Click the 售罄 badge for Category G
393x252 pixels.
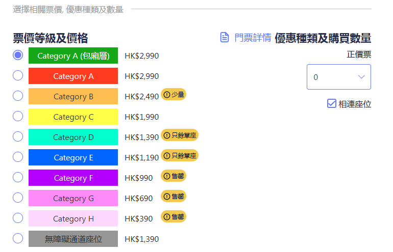pyautogui.click(x=174, y=196)
